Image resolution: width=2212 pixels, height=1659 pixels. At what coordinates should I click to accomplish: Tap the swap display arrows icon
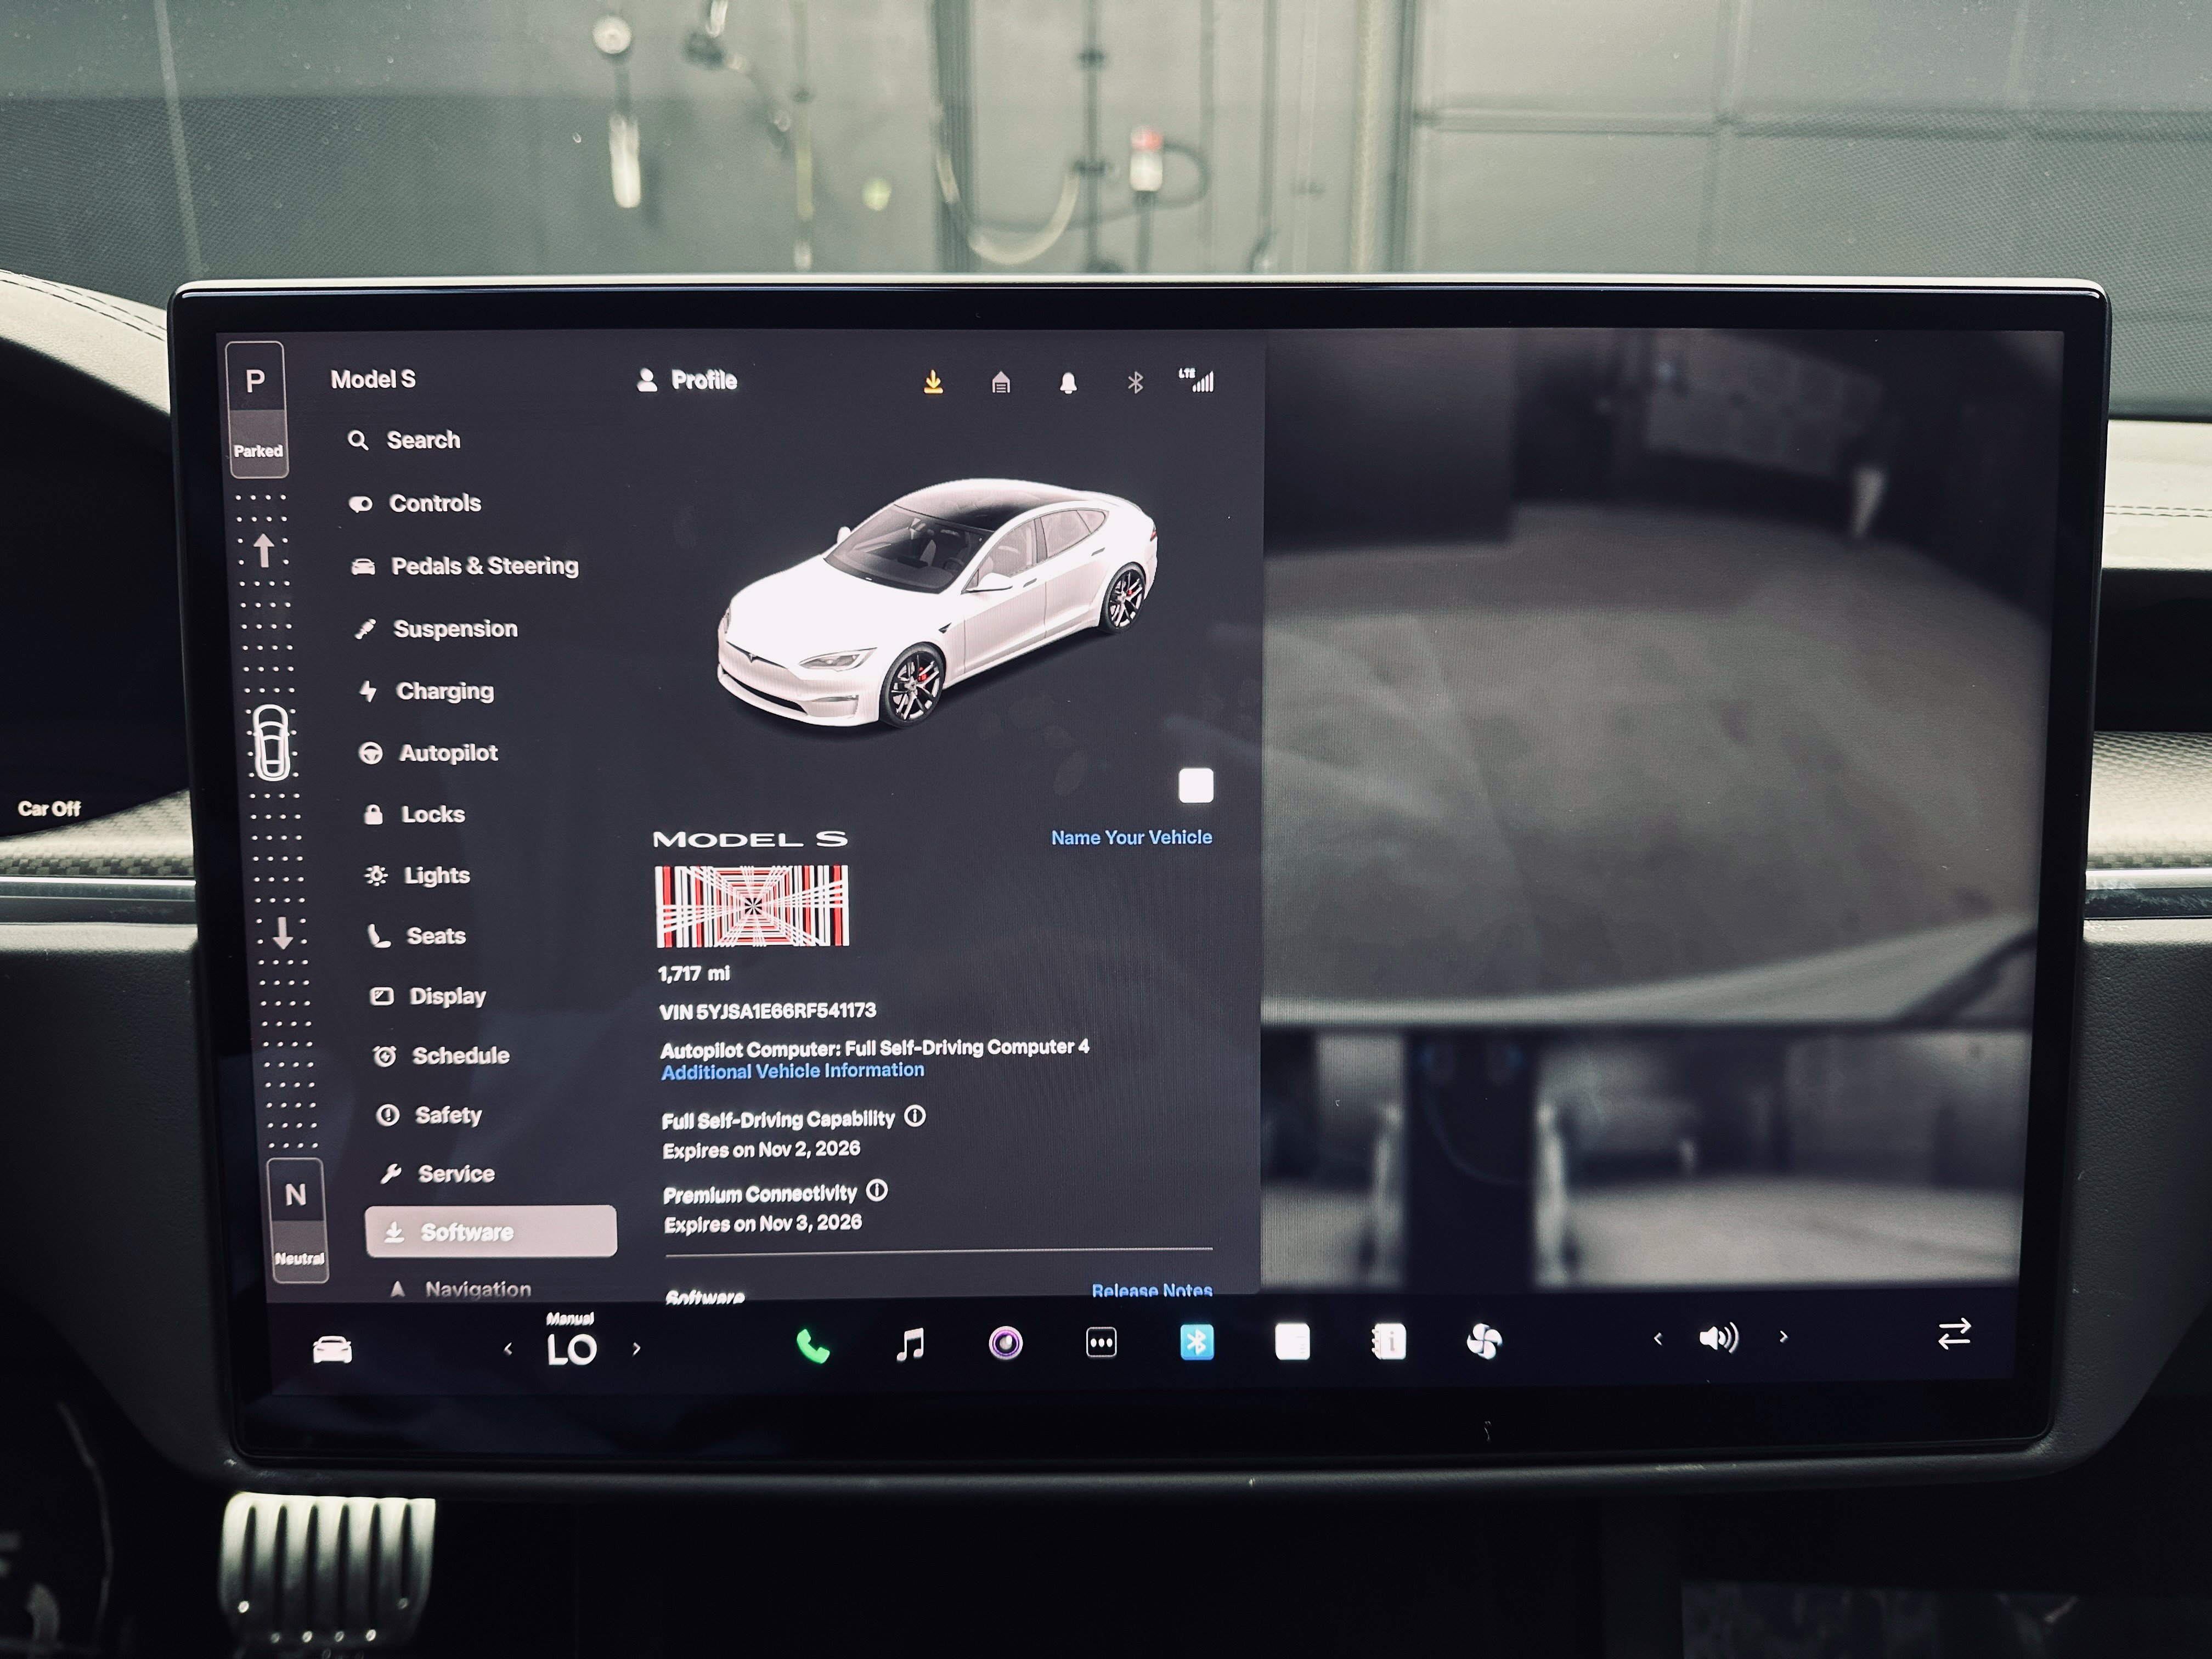[1954, 1333]
